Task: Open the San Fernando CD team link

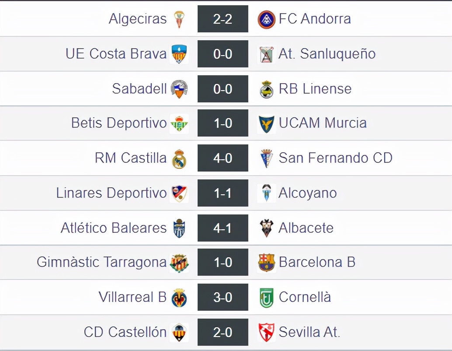Action: click(335, 158)
